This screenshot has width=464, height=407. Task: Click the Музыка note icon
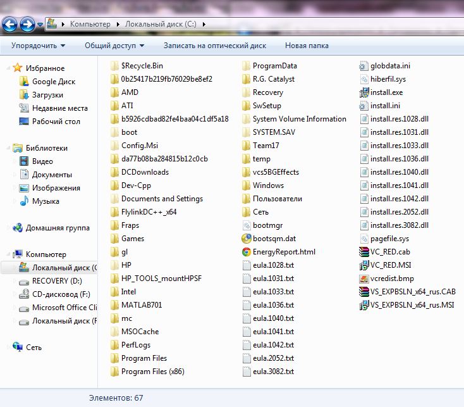[24, 201]
